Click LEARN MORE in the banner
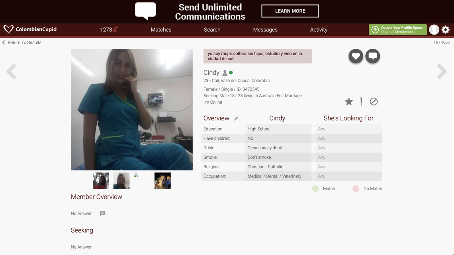 coord(290,11)
